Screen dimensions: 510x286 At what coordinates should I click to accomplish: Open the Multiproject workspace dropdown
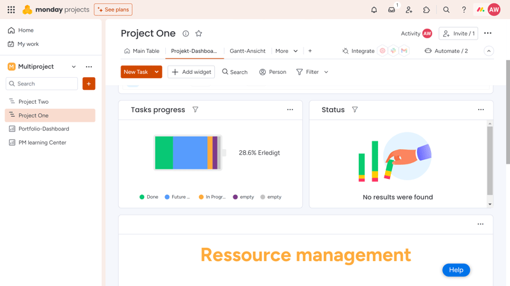tap(74, 67)
